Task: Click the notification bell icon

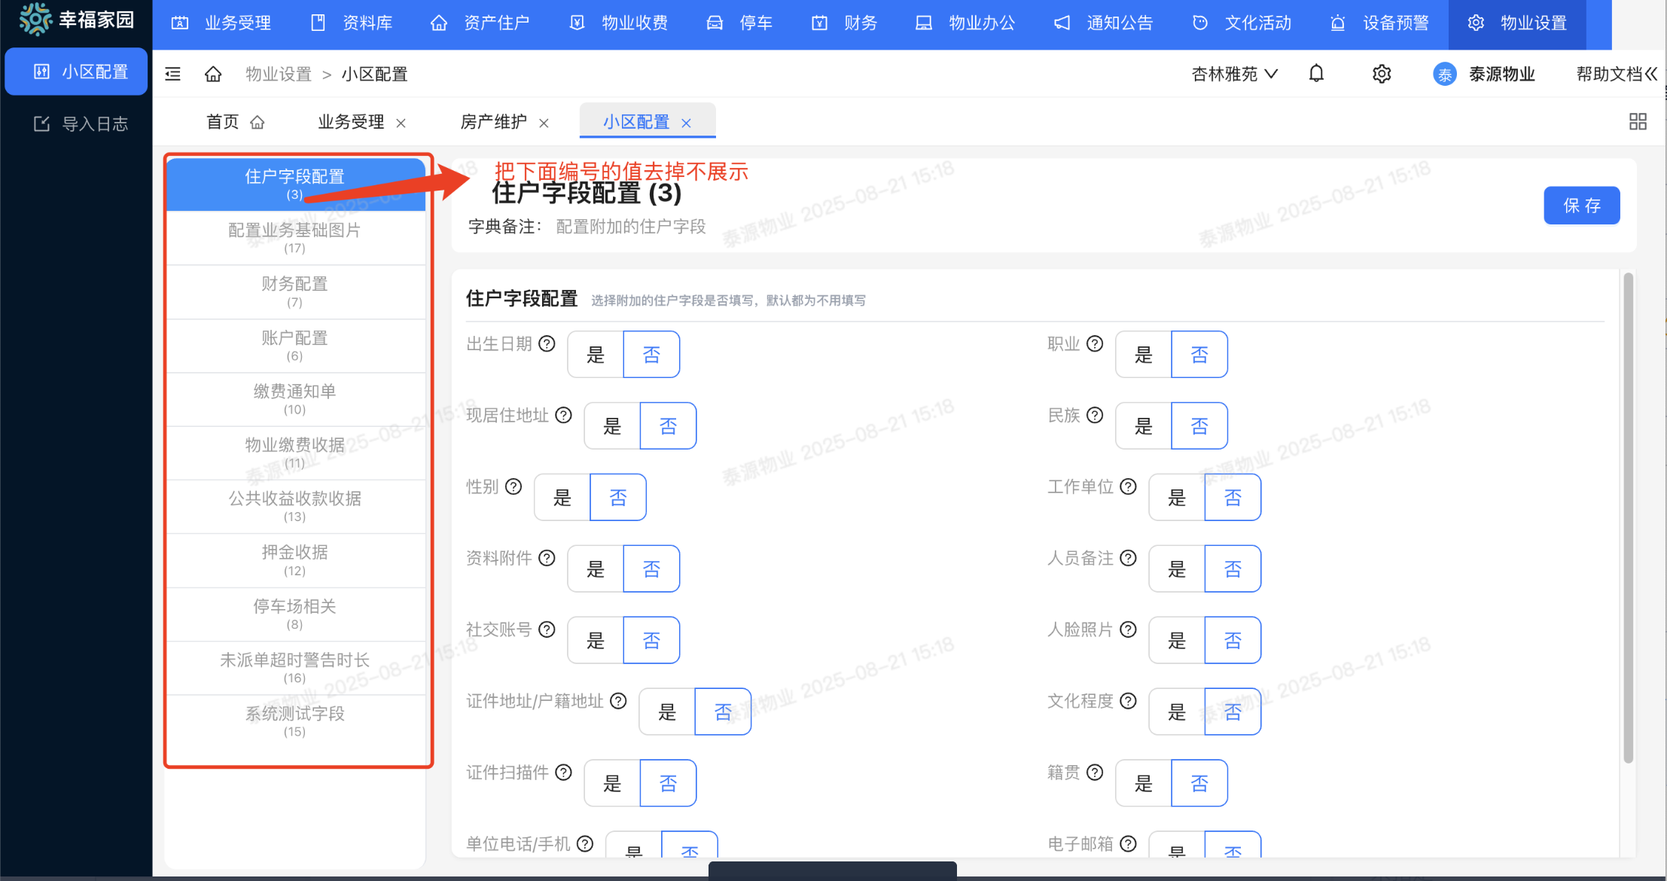Action: 1316,74
